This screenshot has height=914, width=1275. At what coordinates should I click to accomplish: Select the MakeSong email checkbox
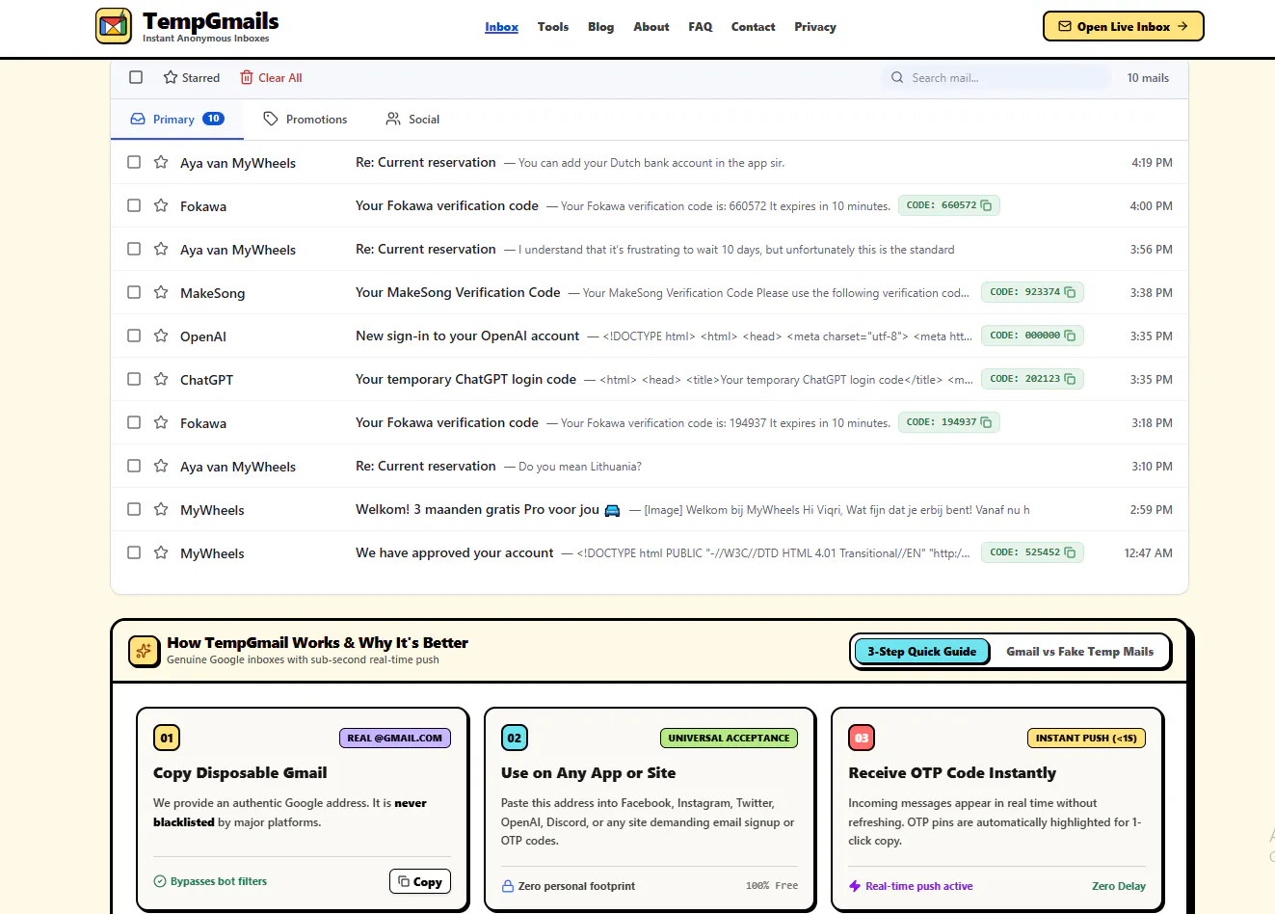[134, 292]
